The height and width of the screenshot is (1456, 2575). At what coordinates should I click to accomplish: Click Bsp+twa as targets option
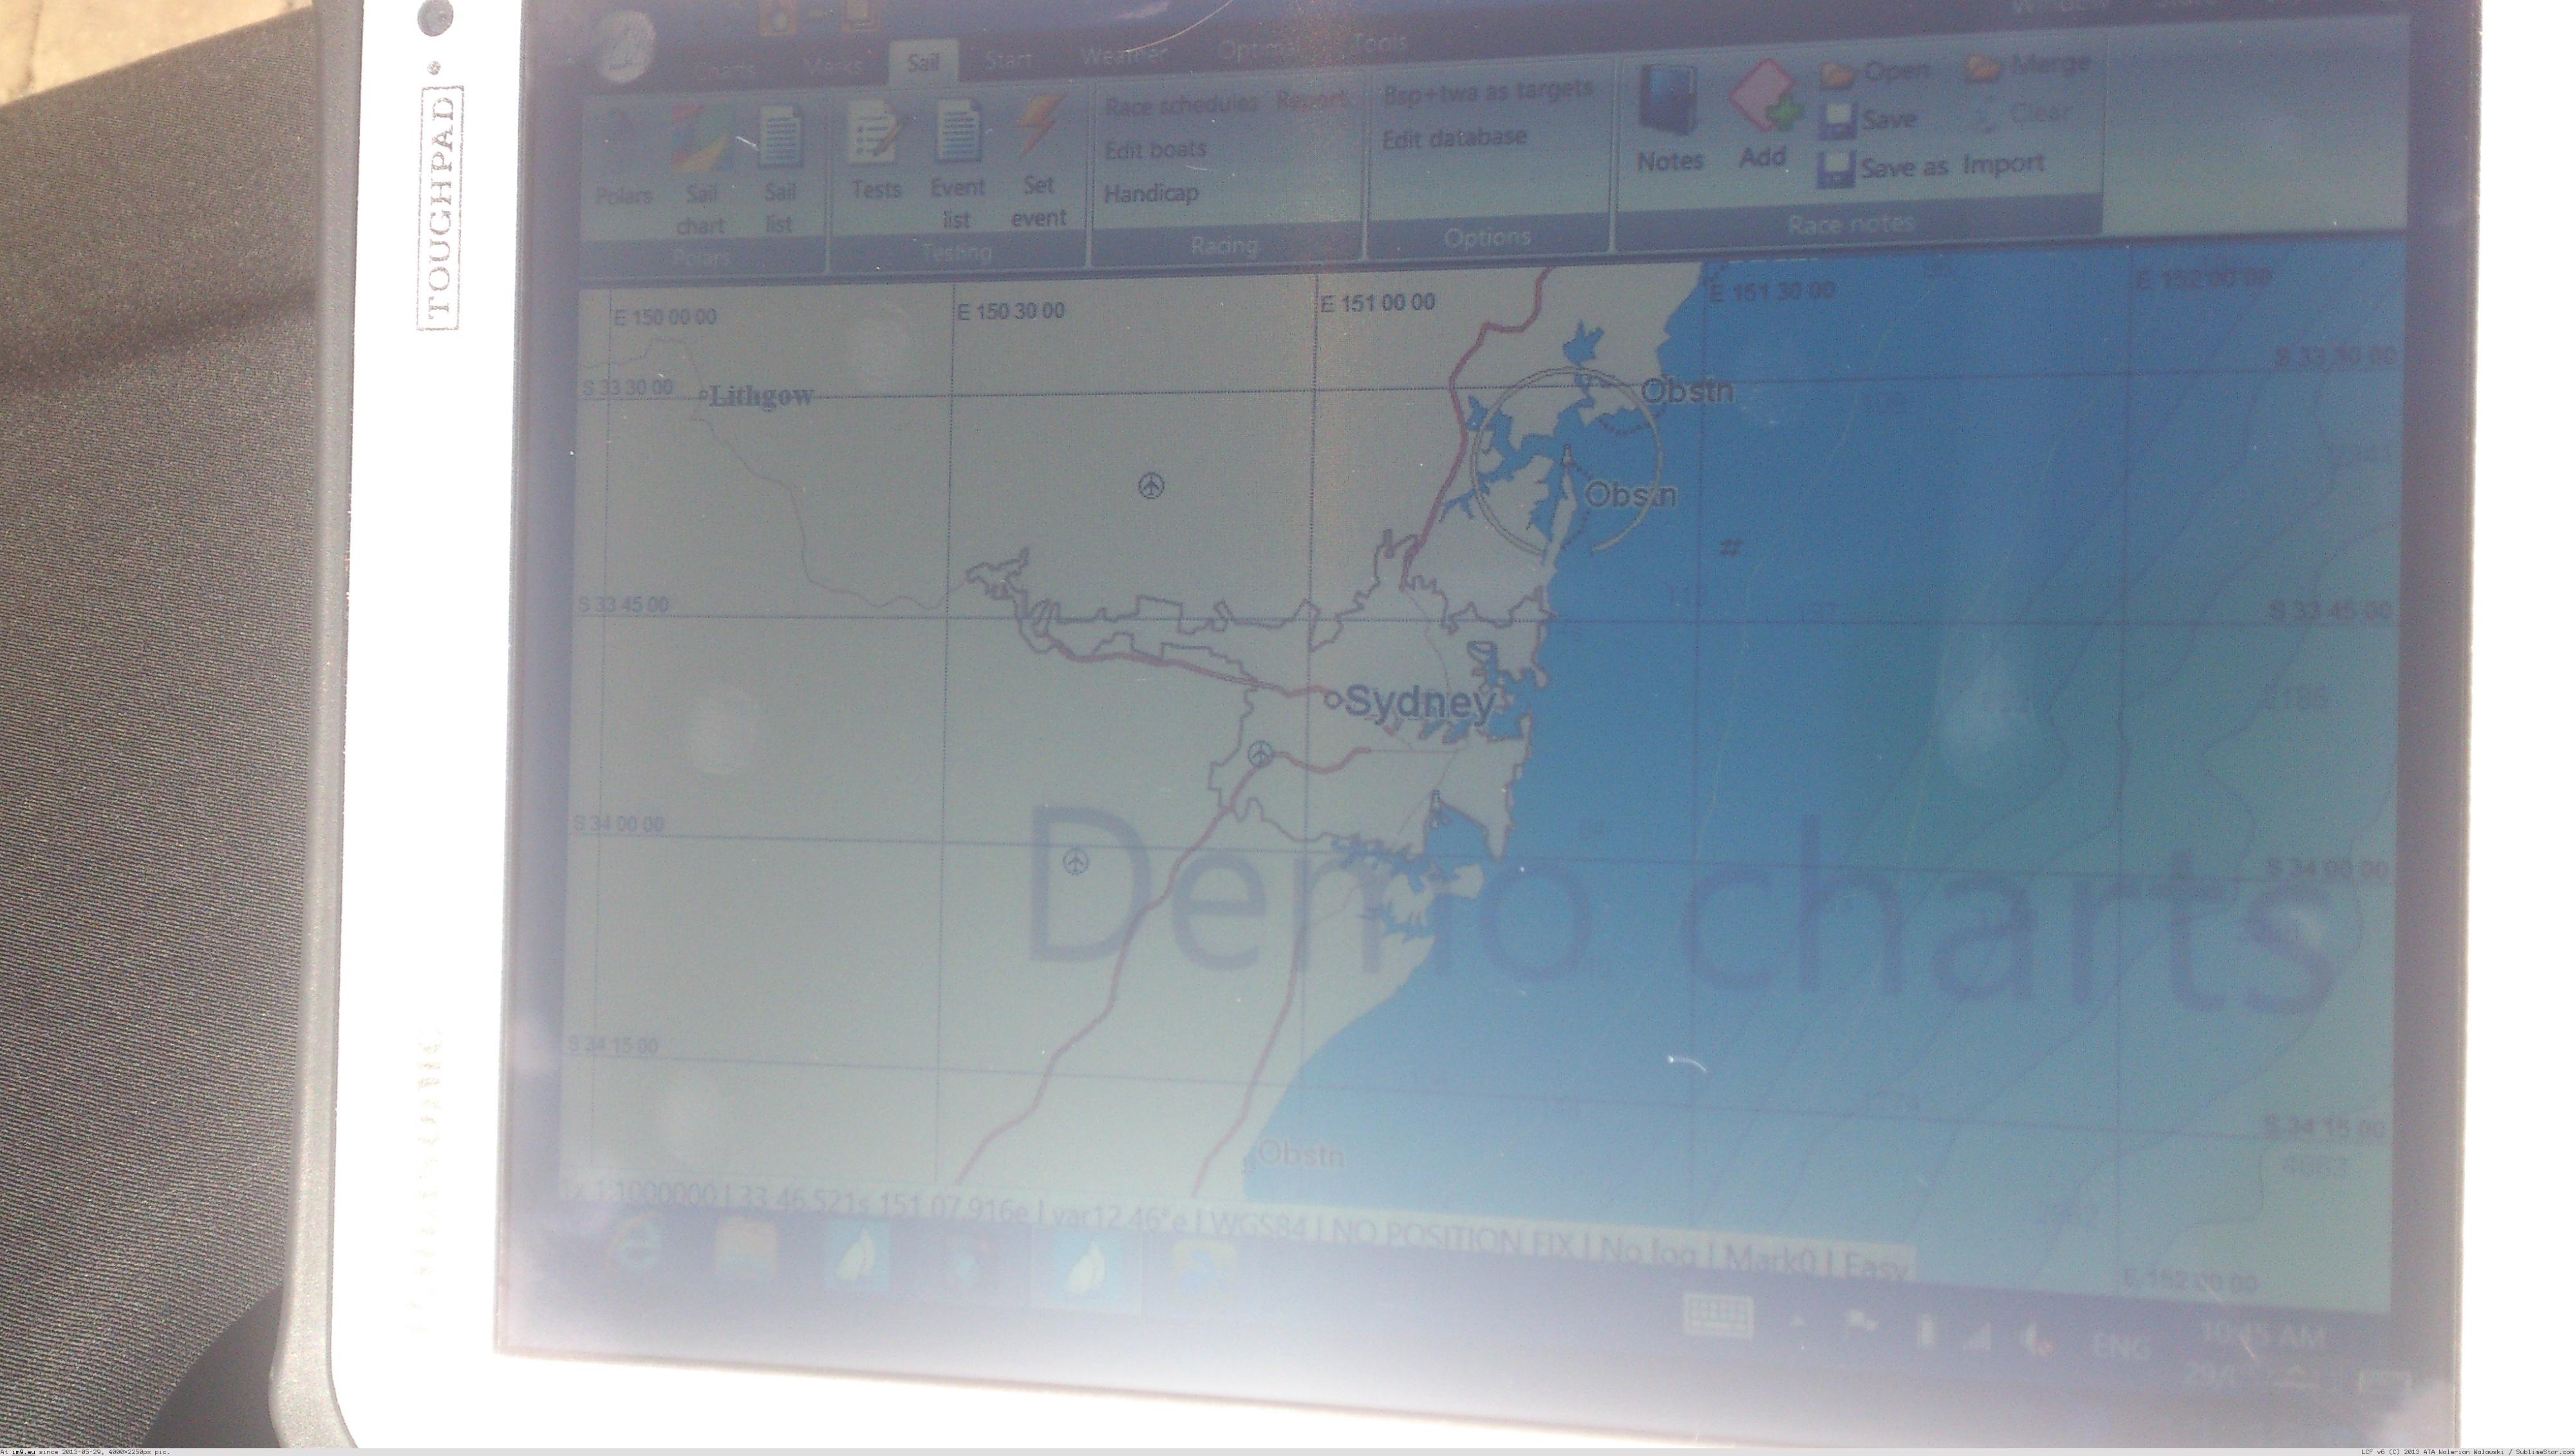tap(1487, 92)
